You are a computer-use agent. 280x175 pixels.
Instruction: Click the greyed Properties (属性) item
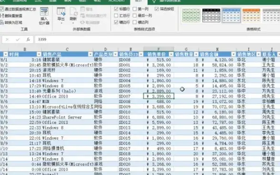coord(87,9)
